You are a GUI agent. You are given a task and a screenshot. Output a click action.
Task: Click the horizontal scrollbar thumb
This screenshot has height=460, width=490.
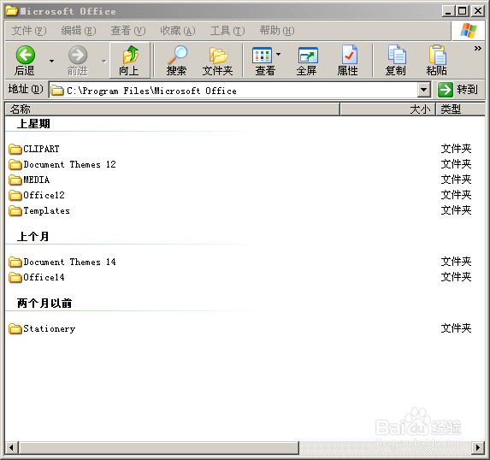pyautogui.click(x=159, y=448)
